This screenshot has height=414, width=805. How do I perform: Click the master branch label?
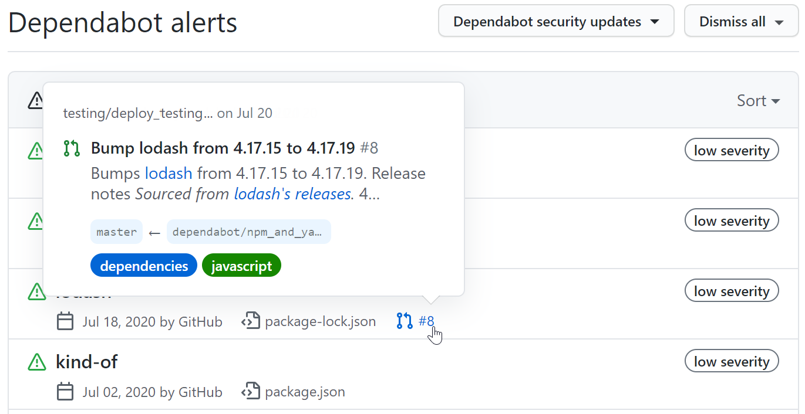click(116, 232)
